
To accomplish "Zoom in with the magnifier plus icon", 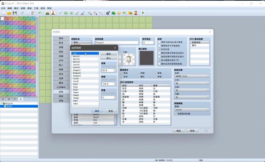I will (x=89, y=13).
